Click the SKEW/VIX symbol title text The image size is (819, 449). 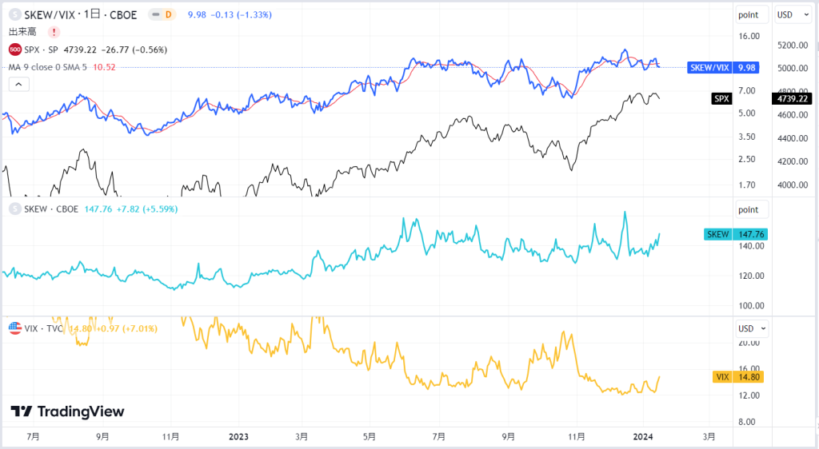81,14
